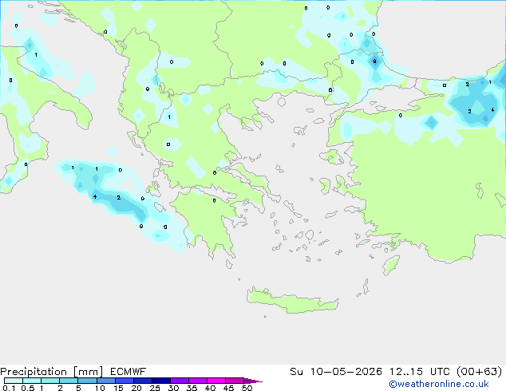Click the dark blue precipitation spot near Bulgaria coast

(374, 61)
